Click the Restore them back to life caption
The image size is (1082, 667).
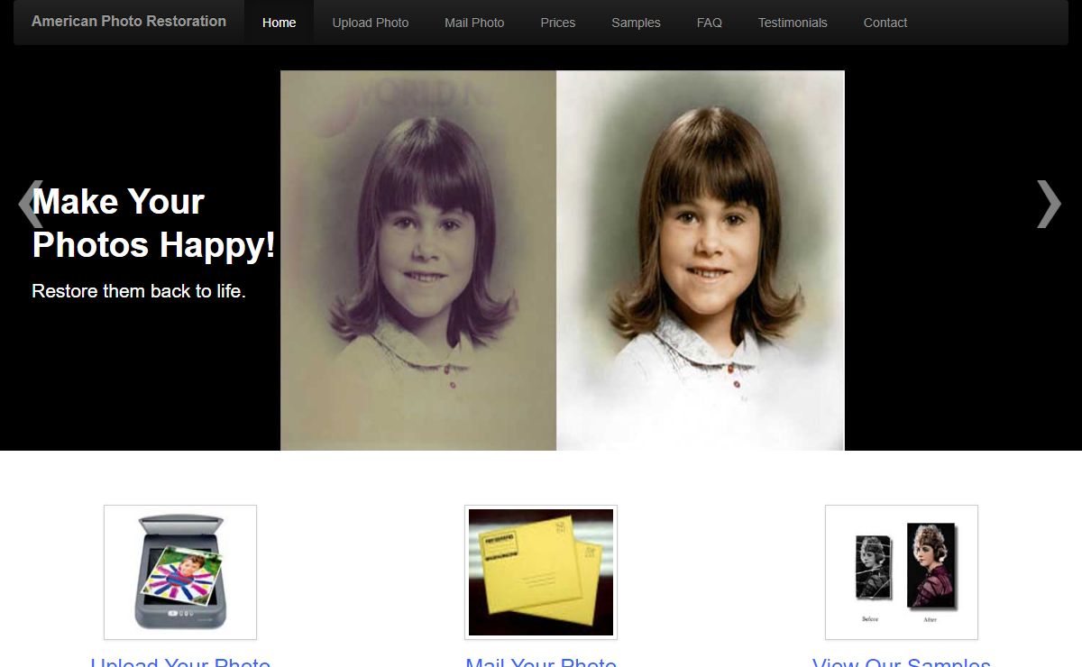pyautogui.click(x=139, y=291)
